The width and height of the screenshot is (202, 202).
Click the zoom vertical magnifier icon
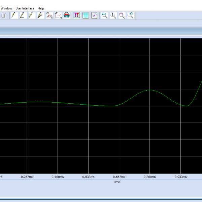point(113,15)
